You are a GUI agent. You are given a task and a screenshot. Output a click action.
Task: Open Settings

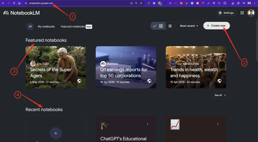227,13
